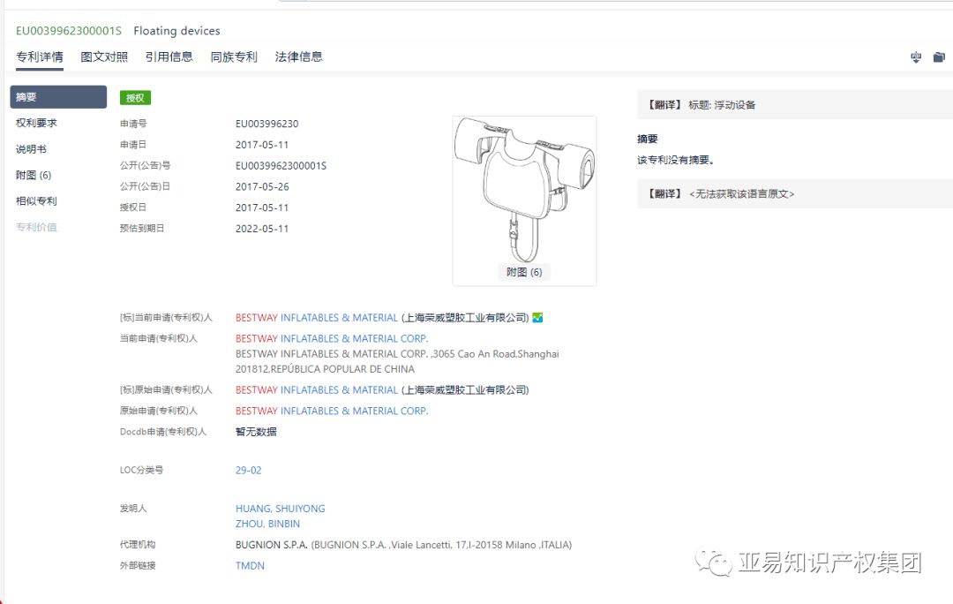Viewport: 953px width, 604px height.
Task: Open inventor HUANG, SHUIYONG link
Action: point(280,508)
